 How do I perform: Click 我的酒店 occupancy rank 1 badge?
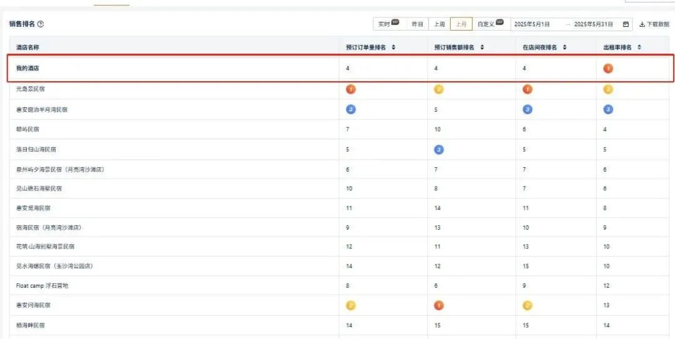tap(608, 69)
